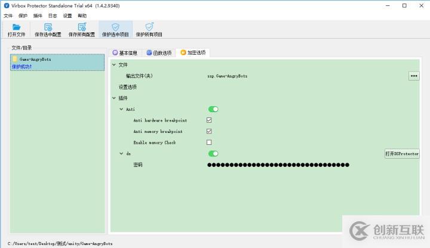430x248 pixels.
Task: Minimize the Virbox Protector window
Action: pyautogui.click(x=388, y=5)
